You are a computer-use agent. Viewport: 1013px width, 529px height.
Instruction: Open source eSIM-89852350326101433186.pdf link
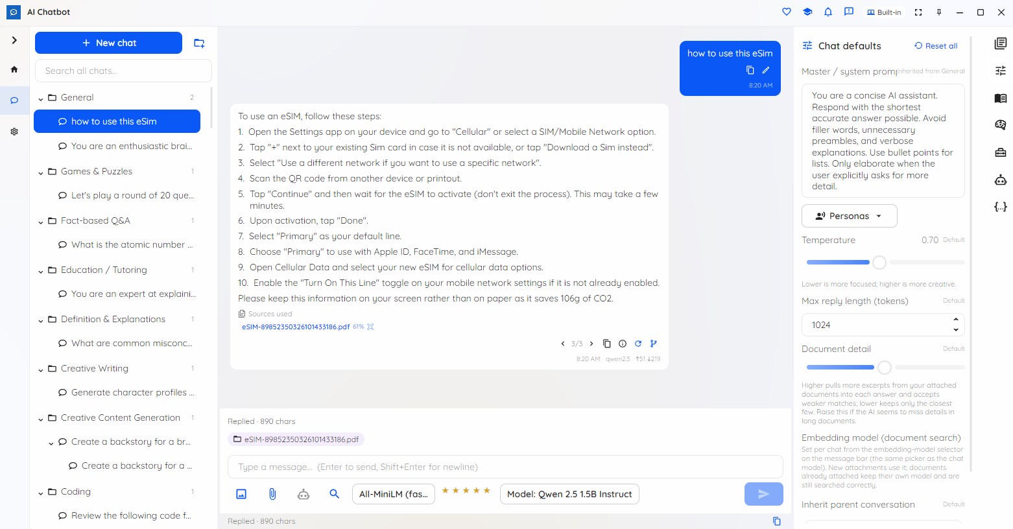tap(296, 327)
